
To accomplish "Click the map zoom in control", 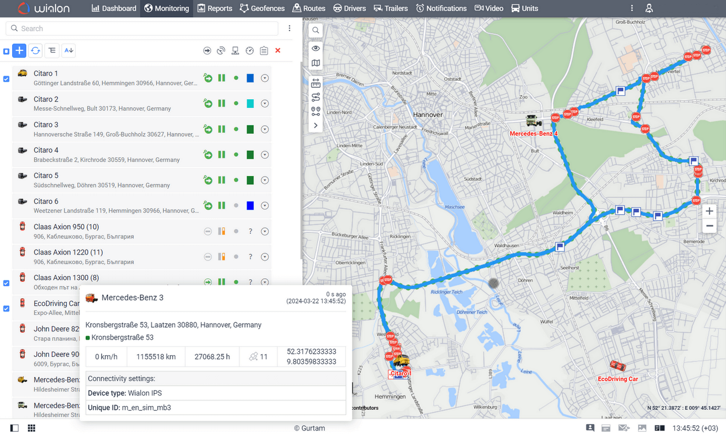I will pos(709,211).
